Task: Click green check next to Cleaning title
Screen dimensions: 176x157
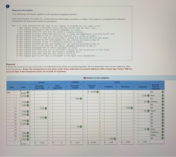Action: [163, 102]
